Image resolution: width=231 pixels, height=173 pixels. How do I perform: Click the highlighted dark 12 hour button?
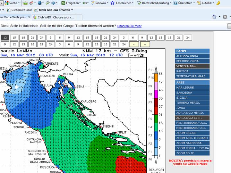click(5, 37)
